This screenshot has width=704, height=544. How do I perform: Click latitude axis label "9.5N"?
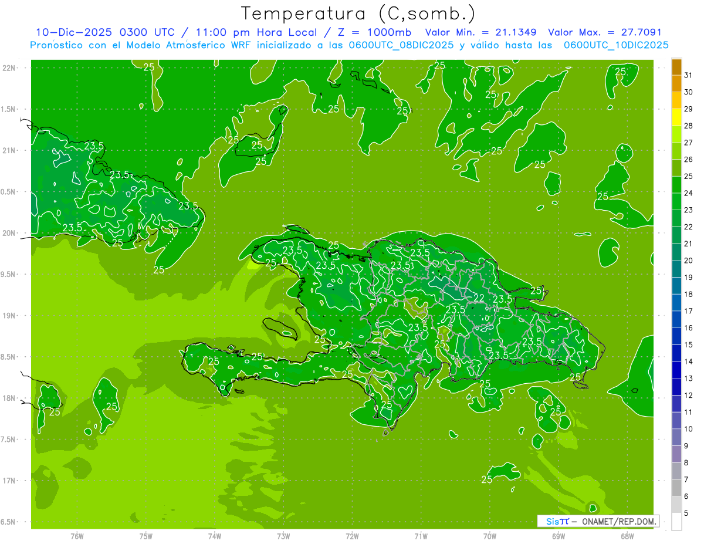8,274
